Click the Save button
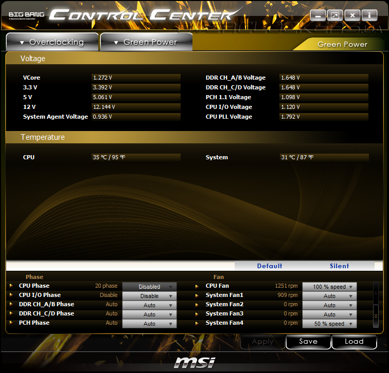This screenshot has height=373, width=389. click(308, 342)
